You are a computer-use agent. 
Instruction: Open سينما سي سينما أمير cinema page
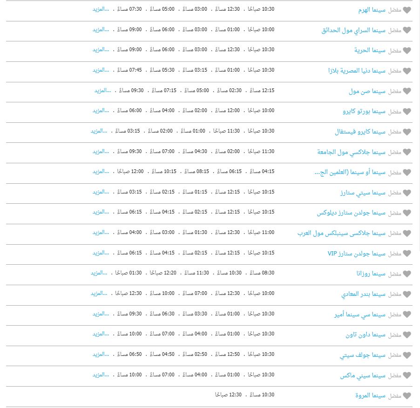360,315
